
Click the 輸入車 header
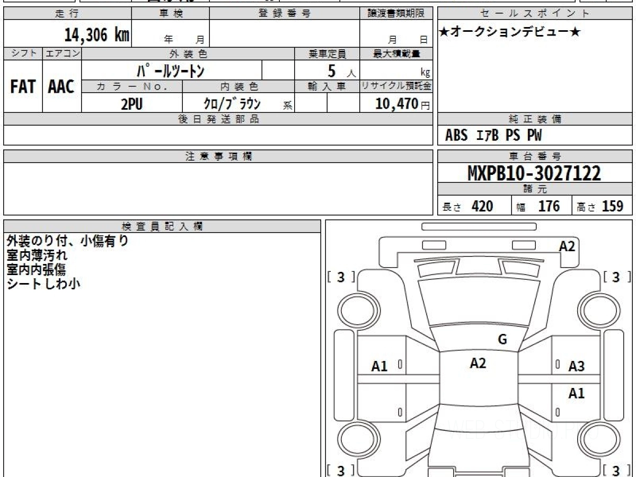327,86
